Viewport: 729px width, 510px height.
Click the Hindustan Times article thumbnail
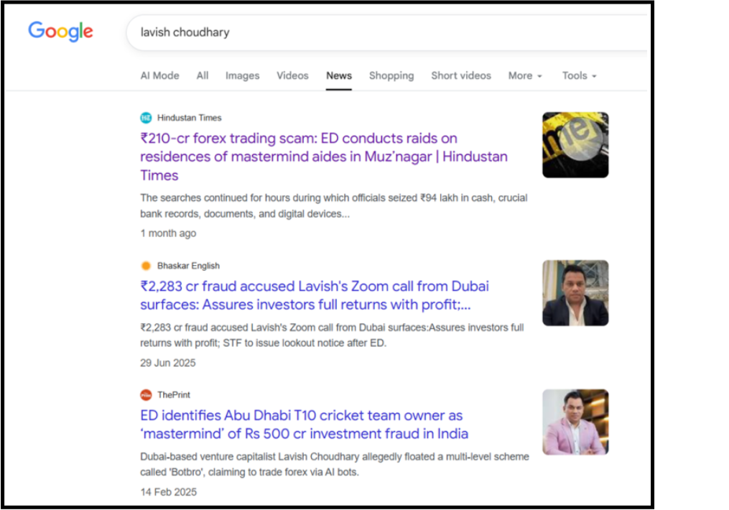pyautogui.click(x=575, y=144)
